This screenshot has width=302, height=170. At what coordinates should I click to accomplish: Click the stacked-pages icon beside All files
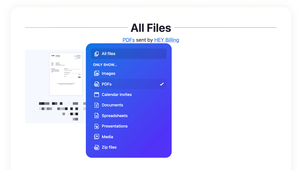[x=97, y=54]
